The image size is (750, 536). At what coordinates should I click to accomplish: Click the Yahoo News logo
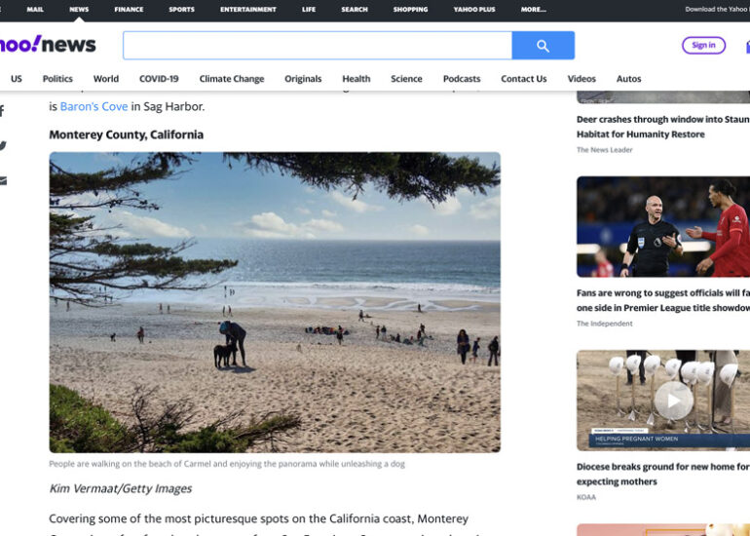click(x=47, y=45)
